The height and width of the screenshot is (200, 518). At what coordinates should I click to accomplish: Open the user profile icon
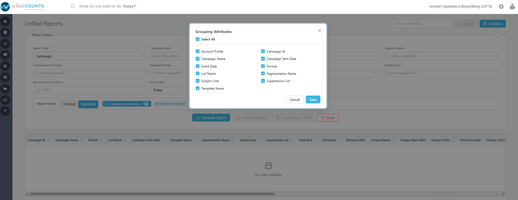pyautogui.click(x=512, y=6)
